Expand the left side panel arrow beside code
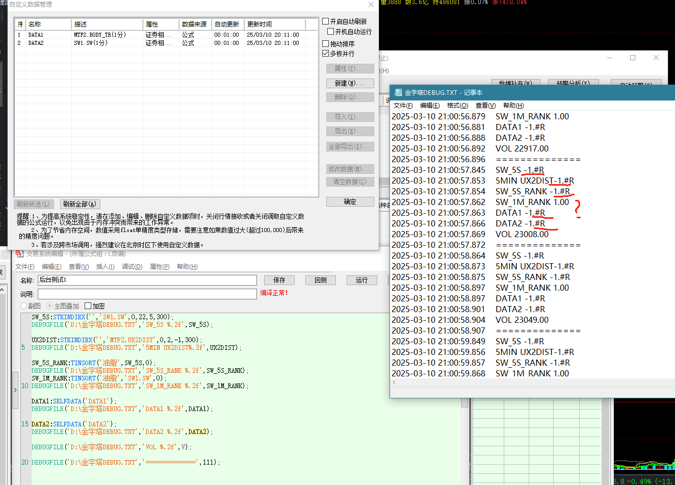 coord(15,390)
